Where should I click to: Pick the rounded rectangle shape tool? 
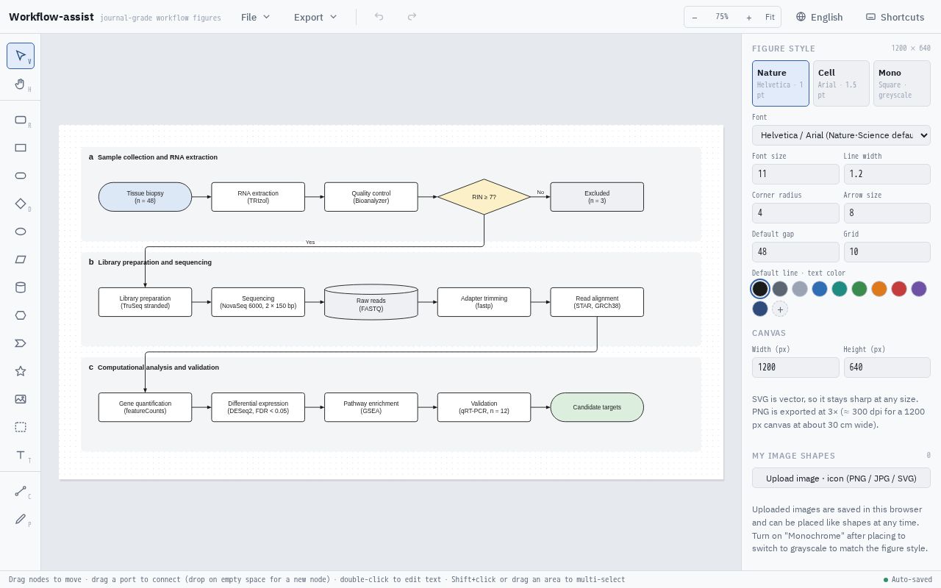click(21, 120)
